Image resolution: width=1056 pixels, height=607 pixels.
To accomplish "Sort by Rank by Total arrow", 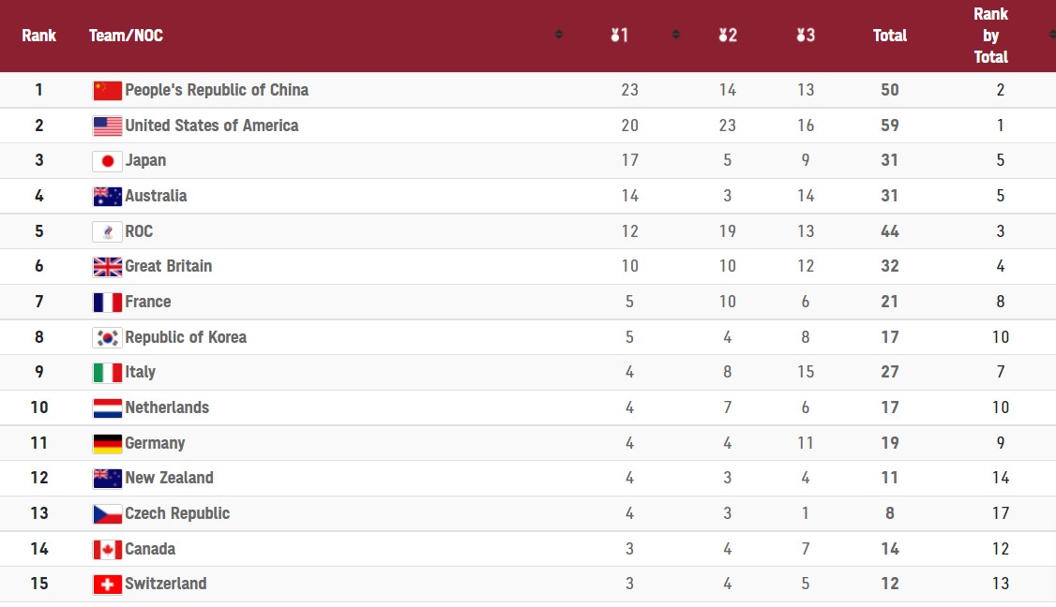I will (x=1052, y=35).
